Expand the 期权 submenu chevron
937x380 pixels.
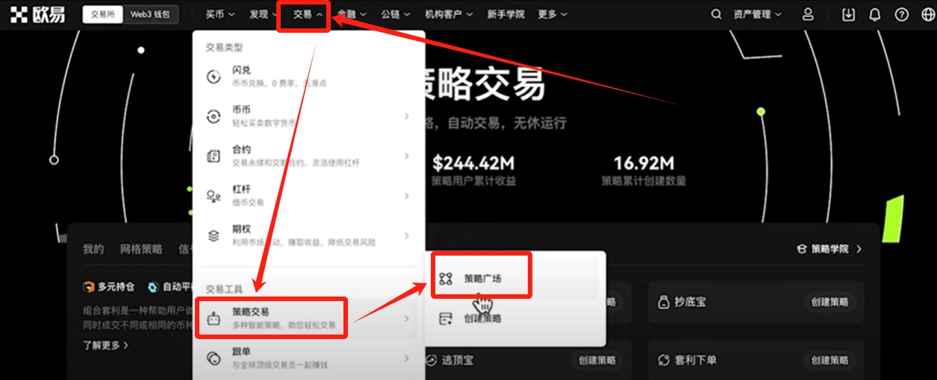[x=407, y=235]
